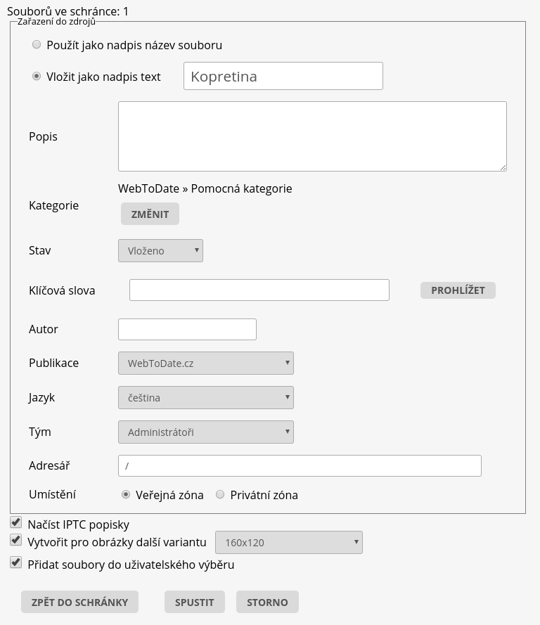Choose the 'Privátní zóna' radio option
This screenshot has height=625, width=540.
220,495
